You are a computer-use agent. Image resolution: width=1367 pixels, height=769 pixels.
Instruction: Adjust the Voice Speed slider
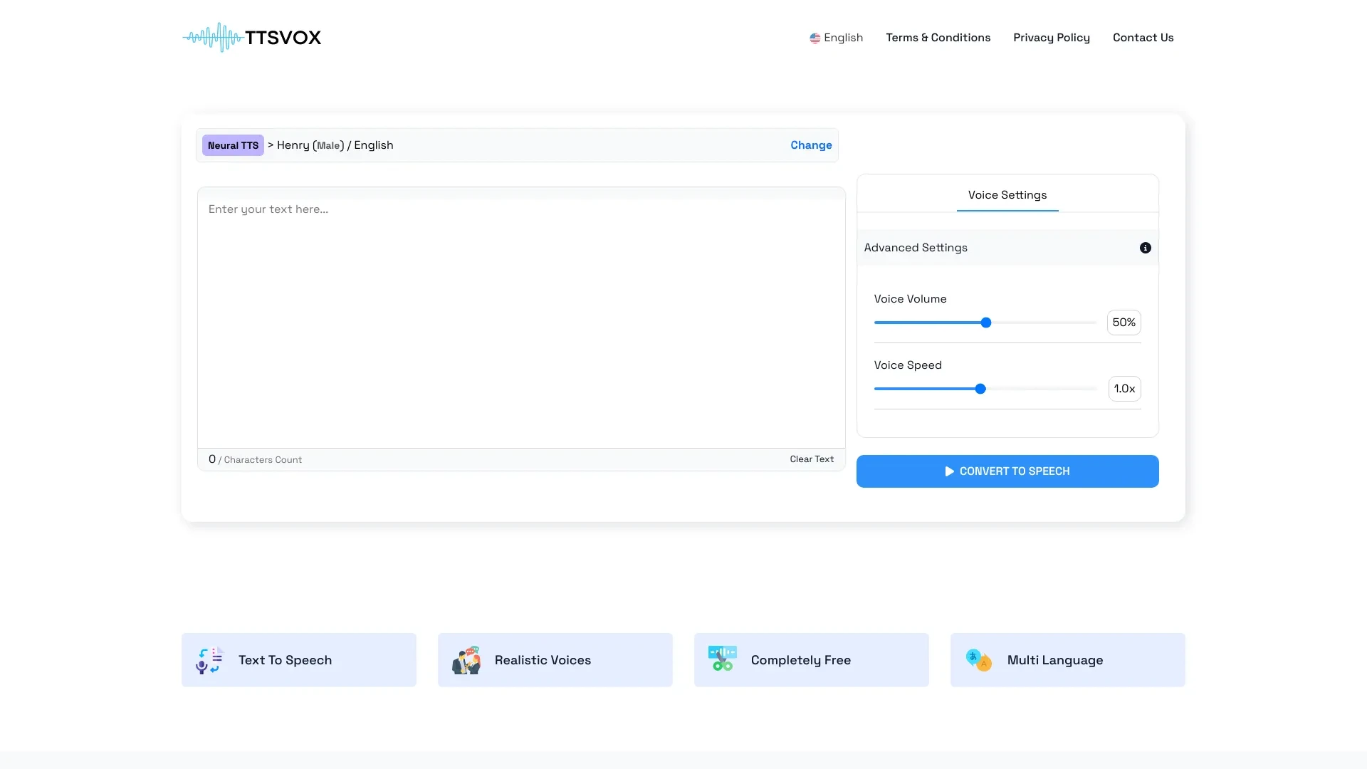click(980, 389)
